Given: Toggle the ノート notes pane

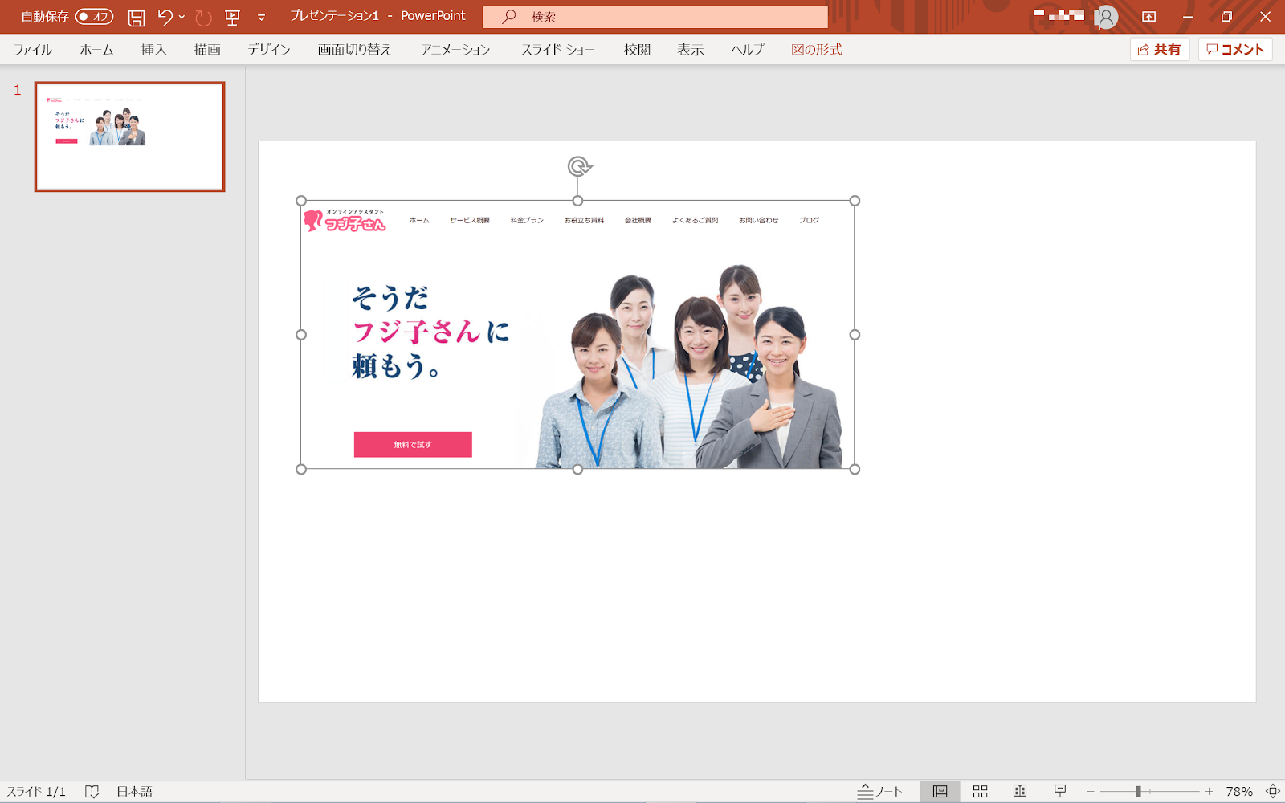Looking at the screenshot, I should [880, 792].
